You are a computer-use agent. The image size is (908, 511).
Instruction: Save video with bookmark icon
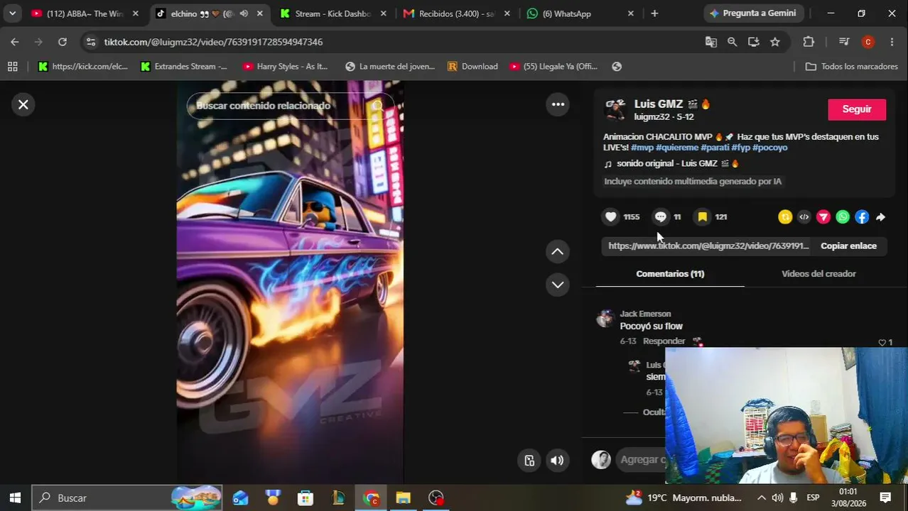pyautogui.click(x=703, y=217)
